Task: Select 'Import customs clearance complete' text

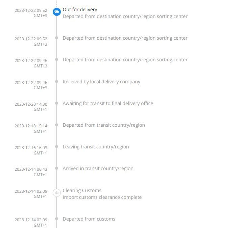Action: point(102,197)
